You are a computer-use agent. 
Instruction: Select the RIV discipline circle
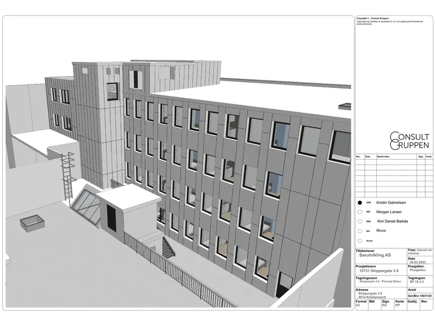360,231
